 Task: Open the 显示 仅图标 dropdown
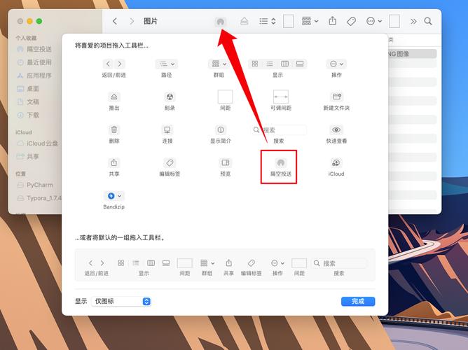121,301
